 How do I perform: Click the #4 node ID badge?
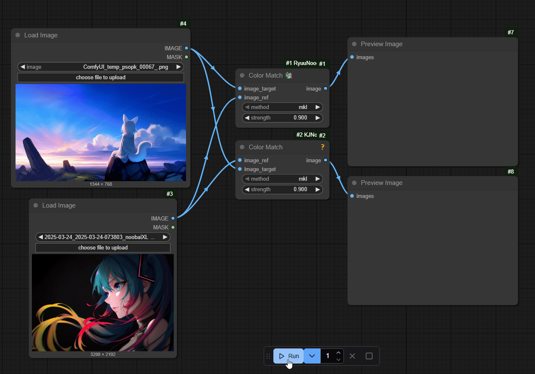[183, 23]
